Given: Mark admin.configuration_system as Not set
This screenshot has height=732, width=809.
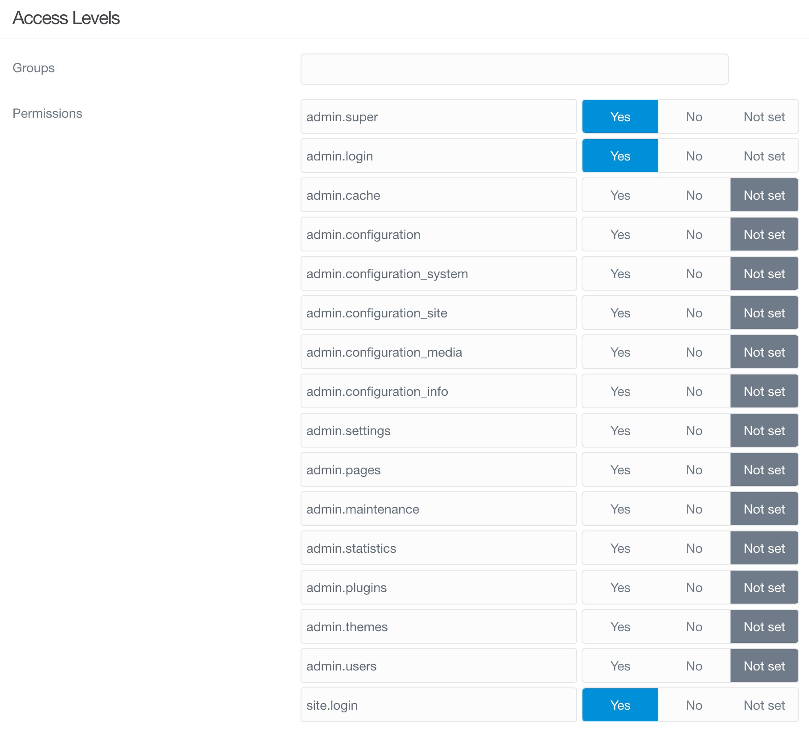Looking at the screenshot, I should pos(764,273).
